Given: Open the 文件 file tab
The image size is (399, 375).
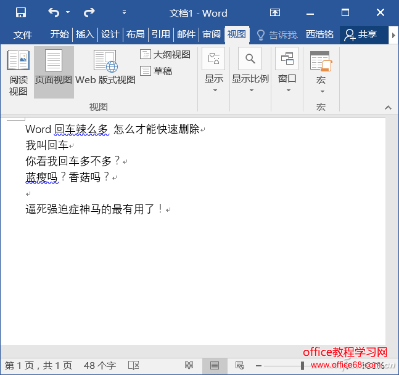Looking at the screenshot, I should tap(23, 34).
